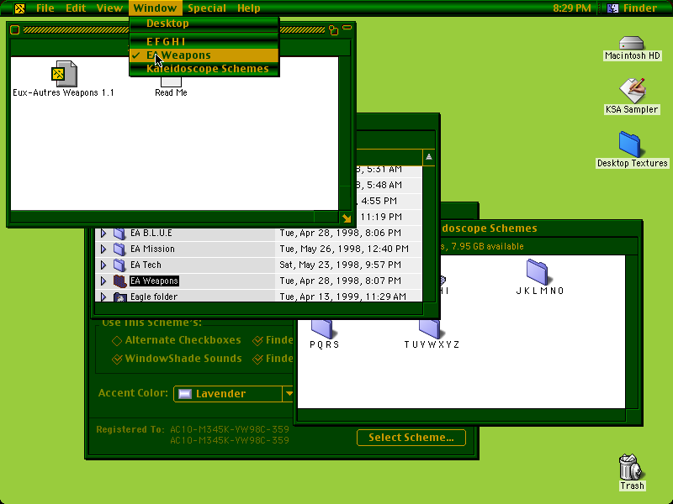Open the Eux-Autres Weapons 1.1 file icon

click(64, 74)
